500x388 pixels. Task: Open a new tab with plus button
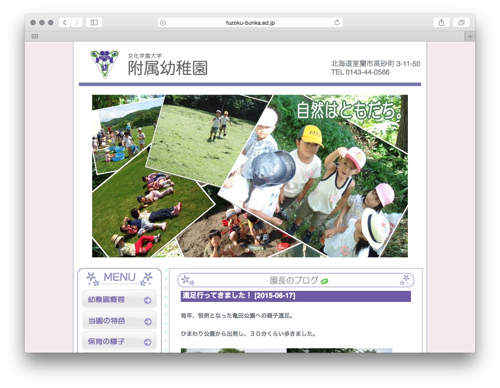470,37
